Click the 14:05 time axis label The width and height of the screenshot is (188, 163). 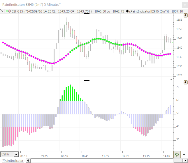(166, 156)
